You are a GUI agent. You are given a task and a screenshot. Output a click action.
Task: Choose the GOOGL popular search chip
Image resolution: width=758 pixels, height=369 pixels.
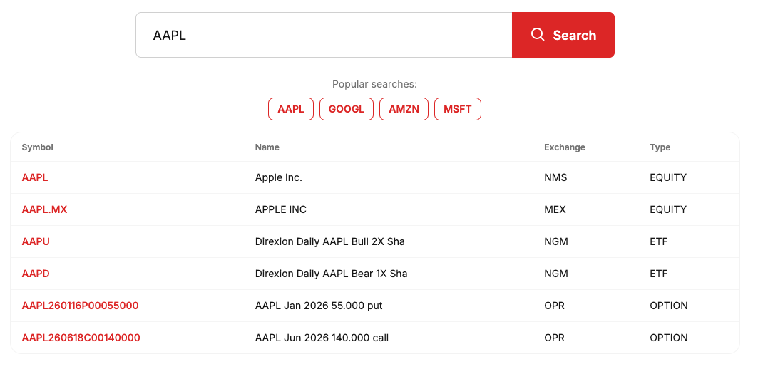(347, 109)
